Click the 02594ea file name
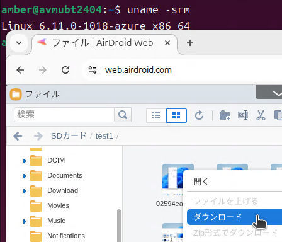This screenshot has height=242, width=282. (169, 204)
